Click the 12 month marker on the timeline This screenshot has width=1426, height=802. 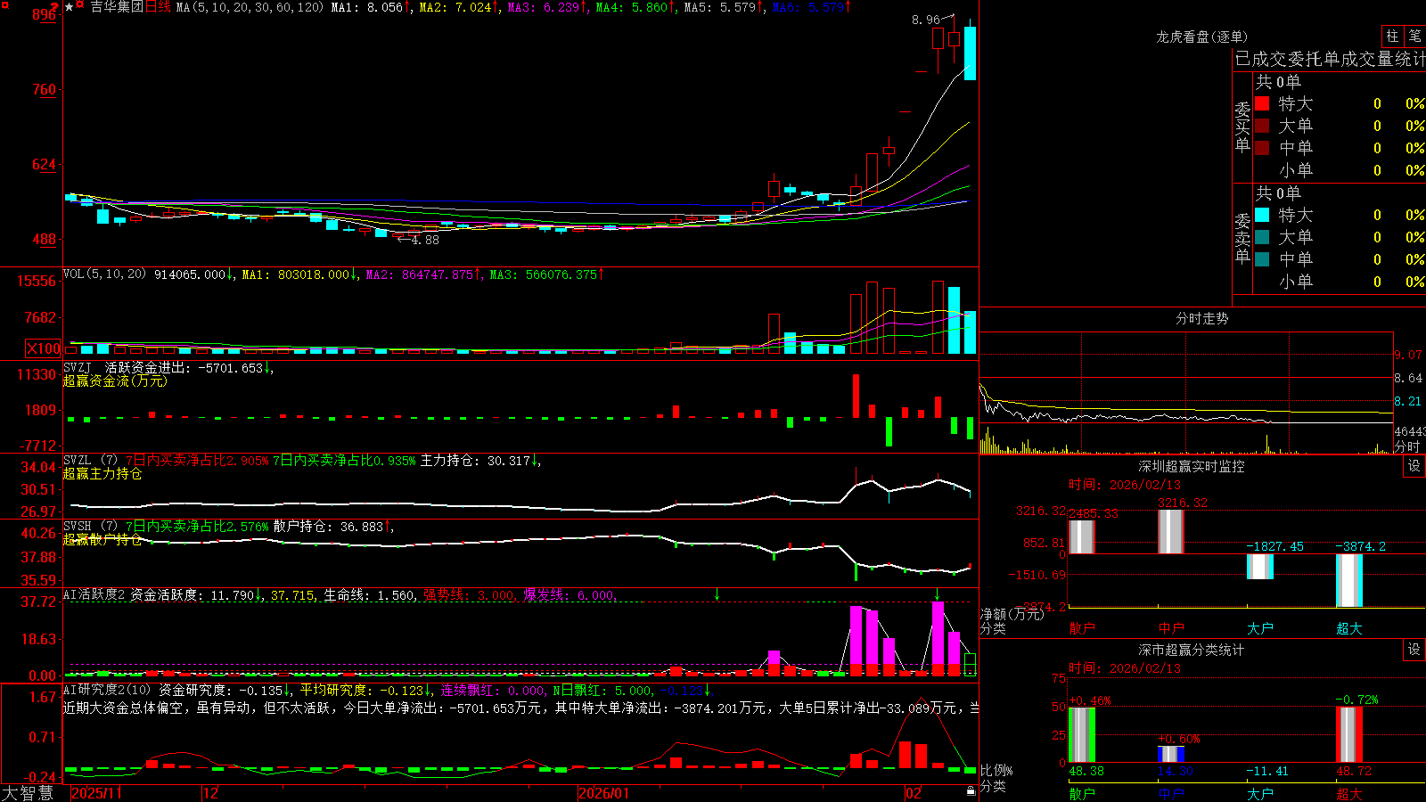(x=210, y=793)
